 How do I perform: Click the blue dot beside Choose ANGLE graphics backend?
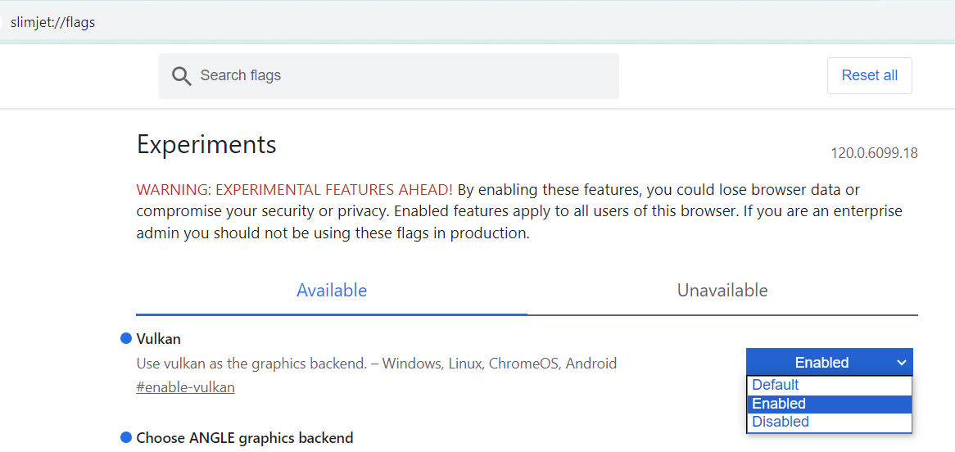pyautogui.click(x=126, y=437)
